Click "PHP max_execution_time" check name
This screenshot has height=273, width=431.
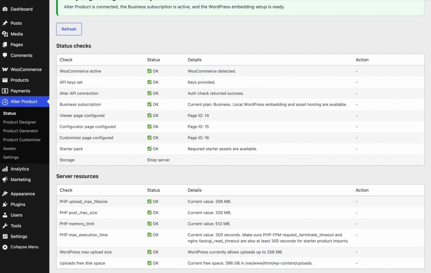coord(84,235)
